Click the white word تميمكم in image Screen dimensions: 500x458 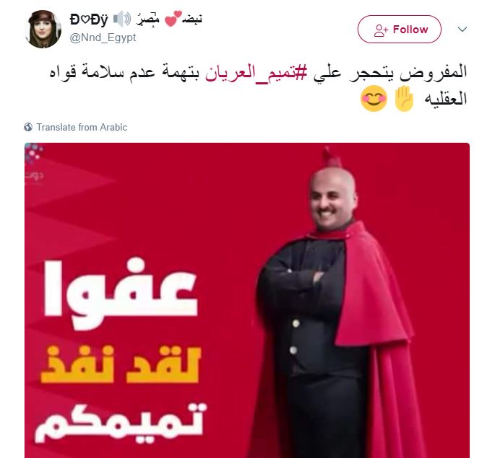click(120, 422)
